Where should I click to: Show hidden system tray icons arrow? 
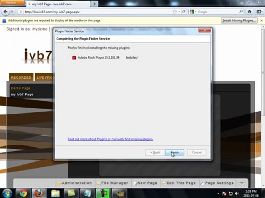[x=218, y=193]
